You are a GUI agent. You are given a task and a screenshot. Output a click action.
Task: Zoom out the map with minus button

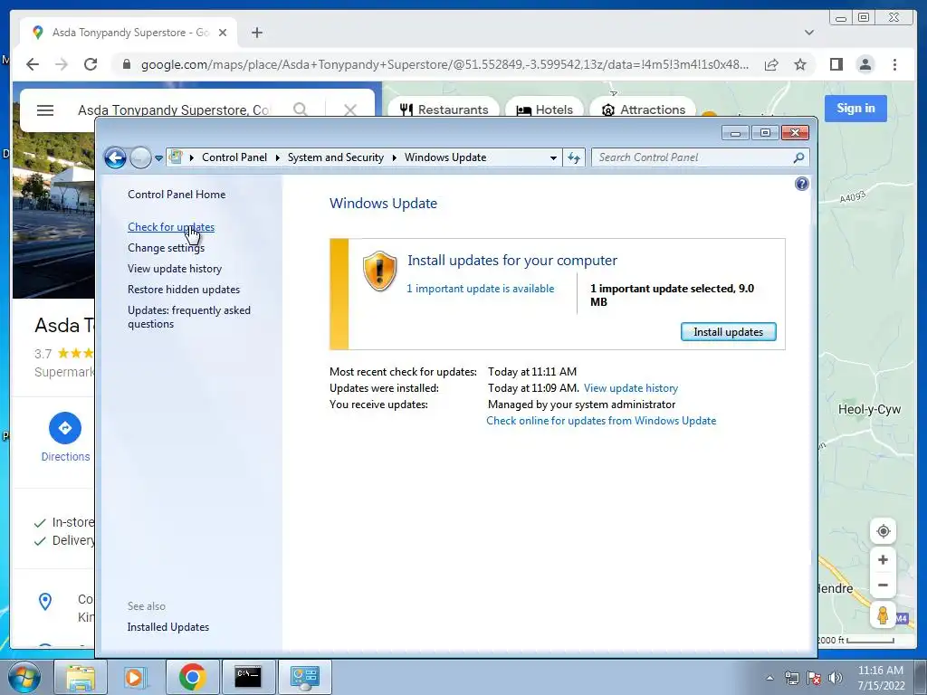883,586
